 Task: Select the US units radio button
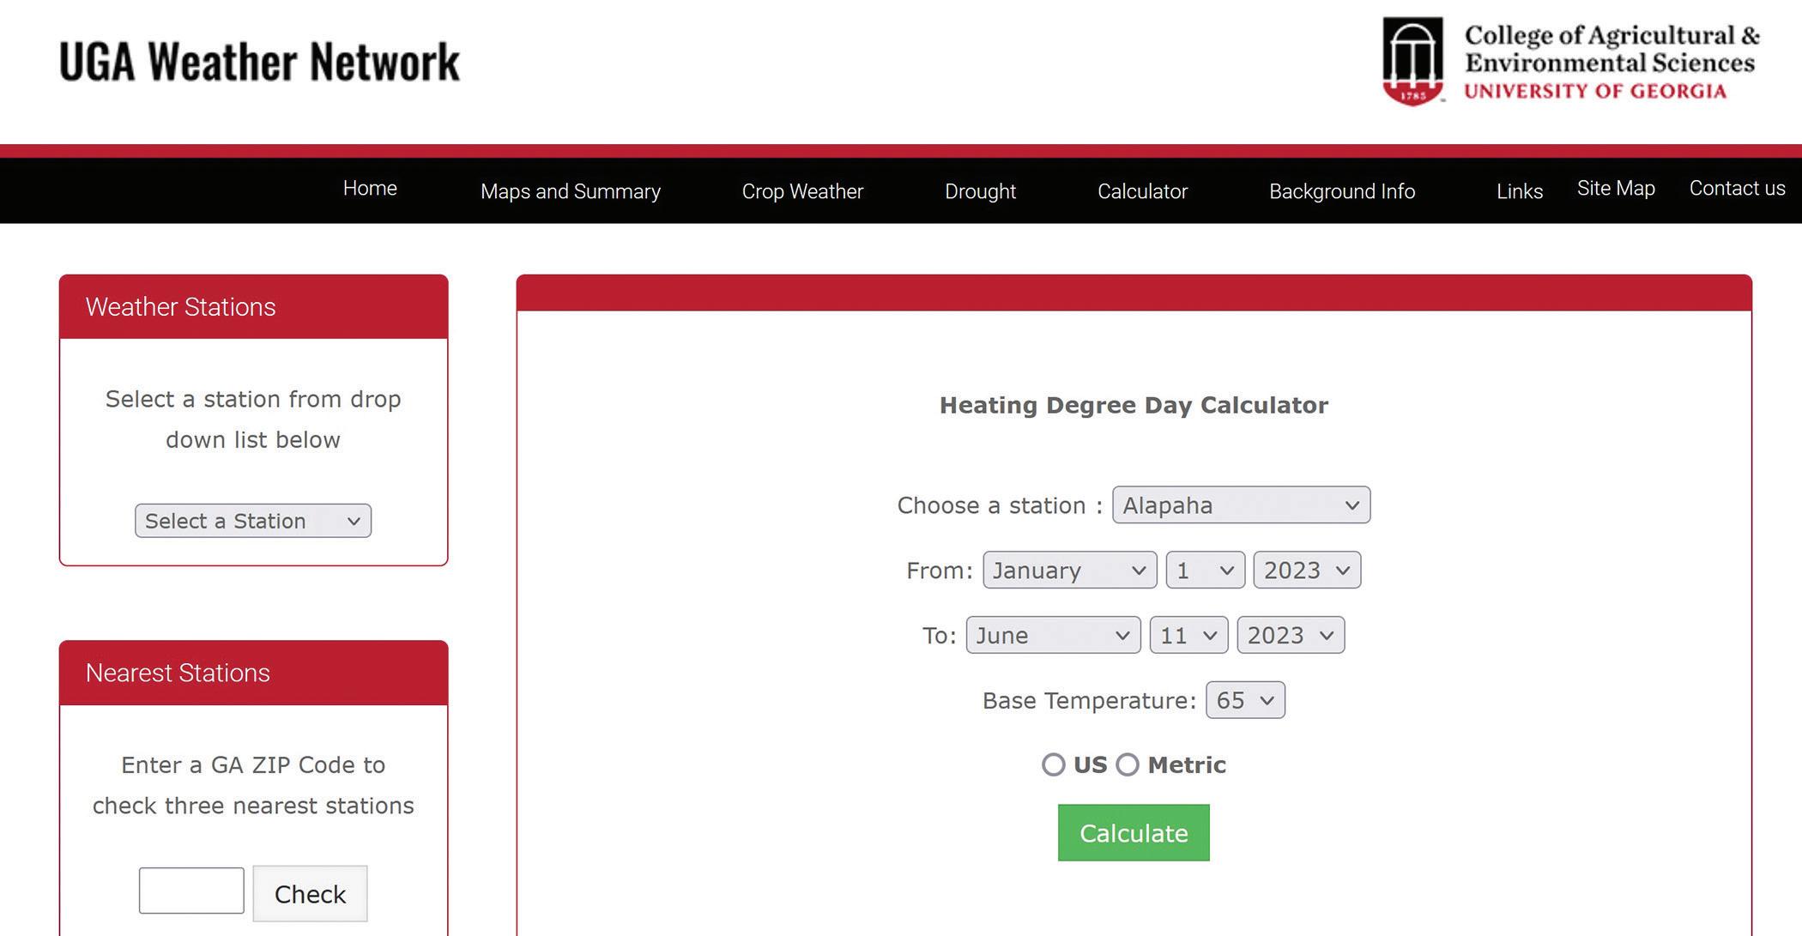click(x=1054, y=764)
